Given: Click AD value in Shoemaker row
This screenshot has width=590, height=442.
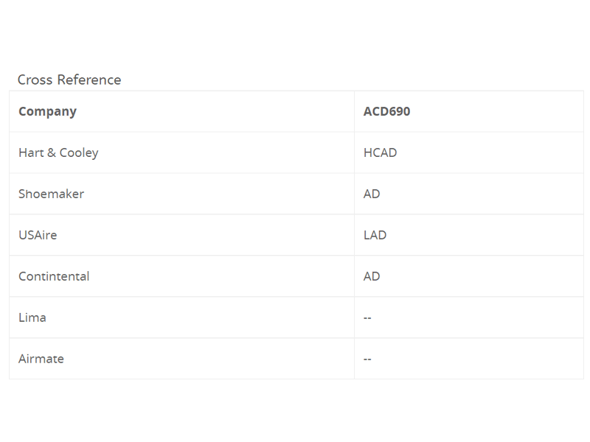Looking at the screenshot, I should pyautogui.click(x=372, y=194).
